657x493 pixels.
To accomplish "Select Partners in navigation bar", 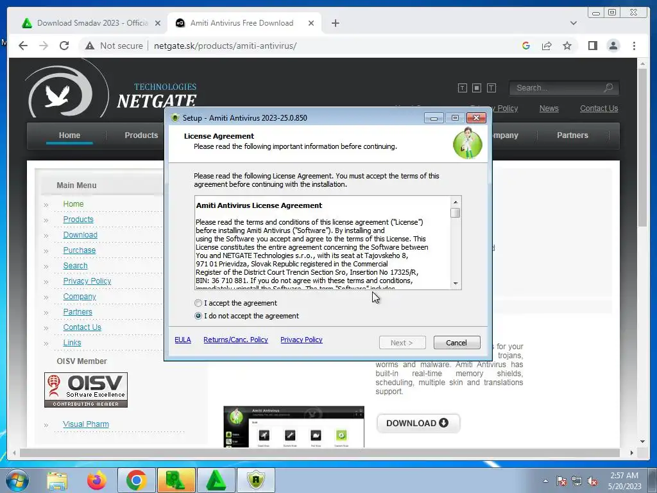I will coord(572,135).
